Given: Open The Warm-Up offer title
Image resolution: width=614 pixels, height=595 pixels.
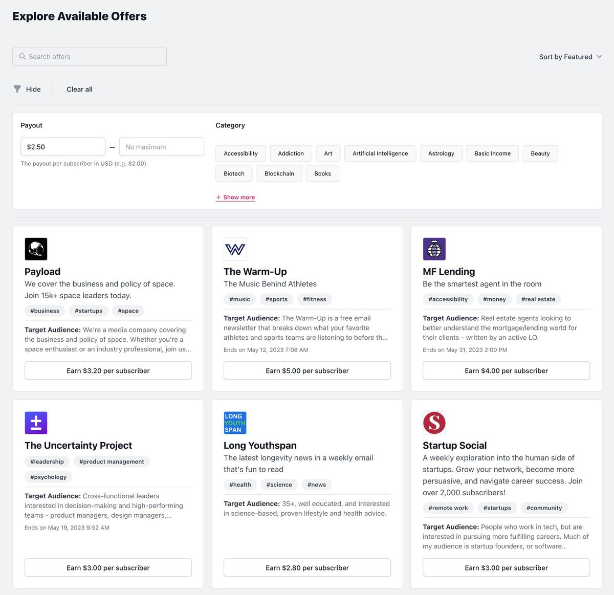Looking at the screenshot, I should 255,272.
